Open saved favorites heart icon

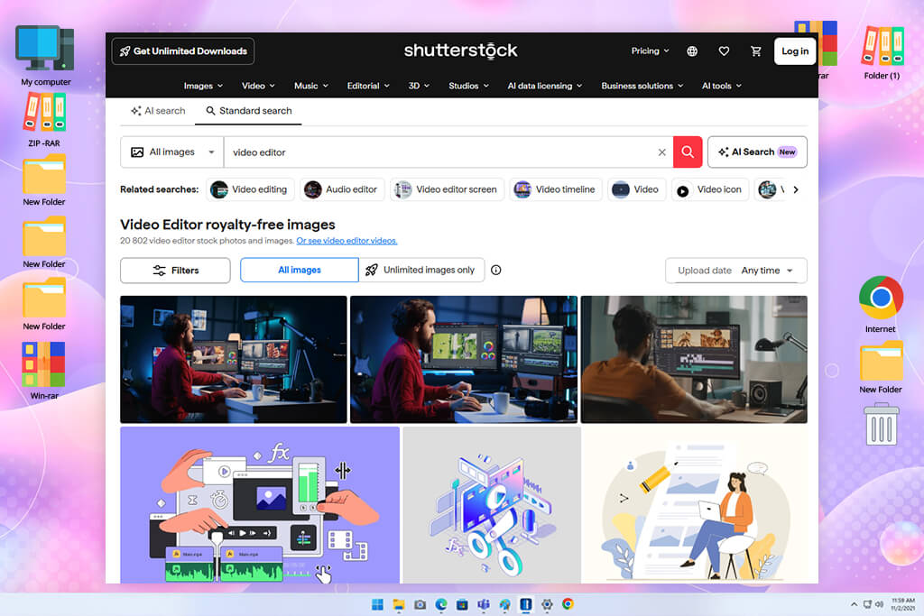(724, 51)
